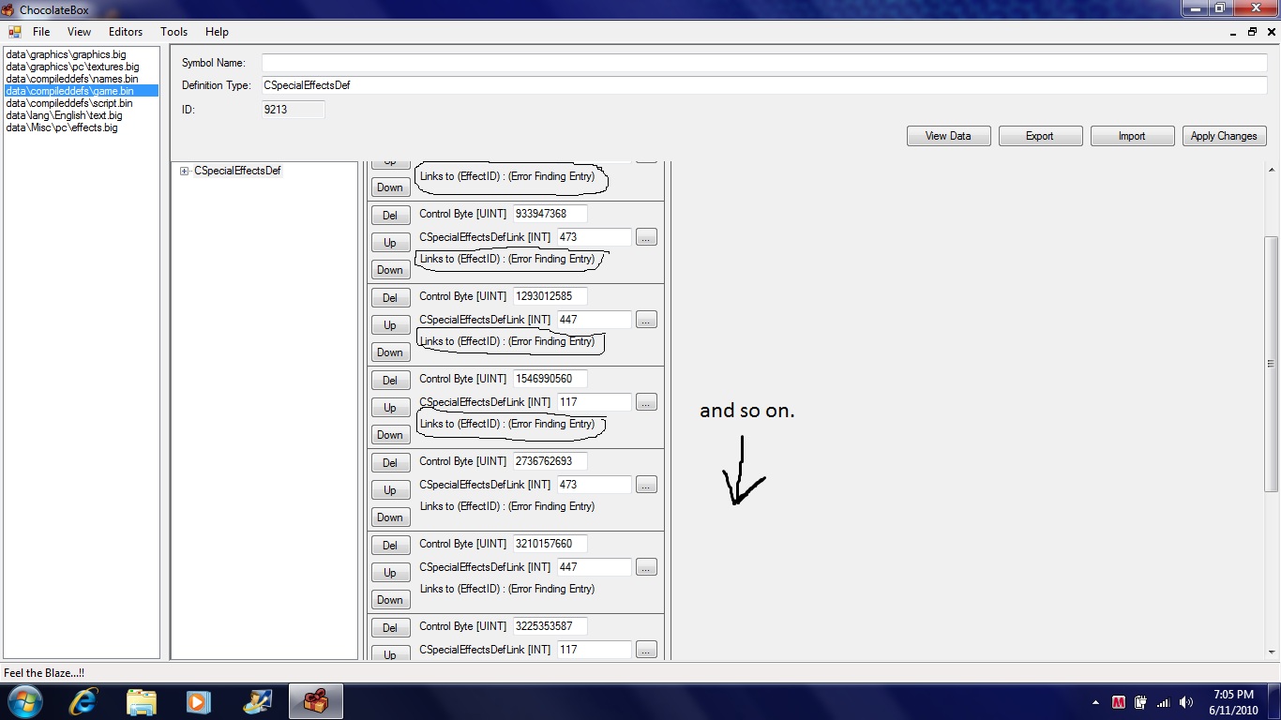Click the ChocolateBox gift box taskbar icon
Screen dimensions: 1281x720
click(316, 701)
